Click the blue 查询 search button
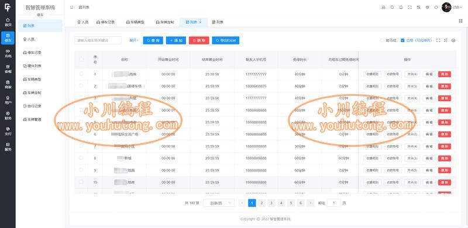 [x=153, y=40]
